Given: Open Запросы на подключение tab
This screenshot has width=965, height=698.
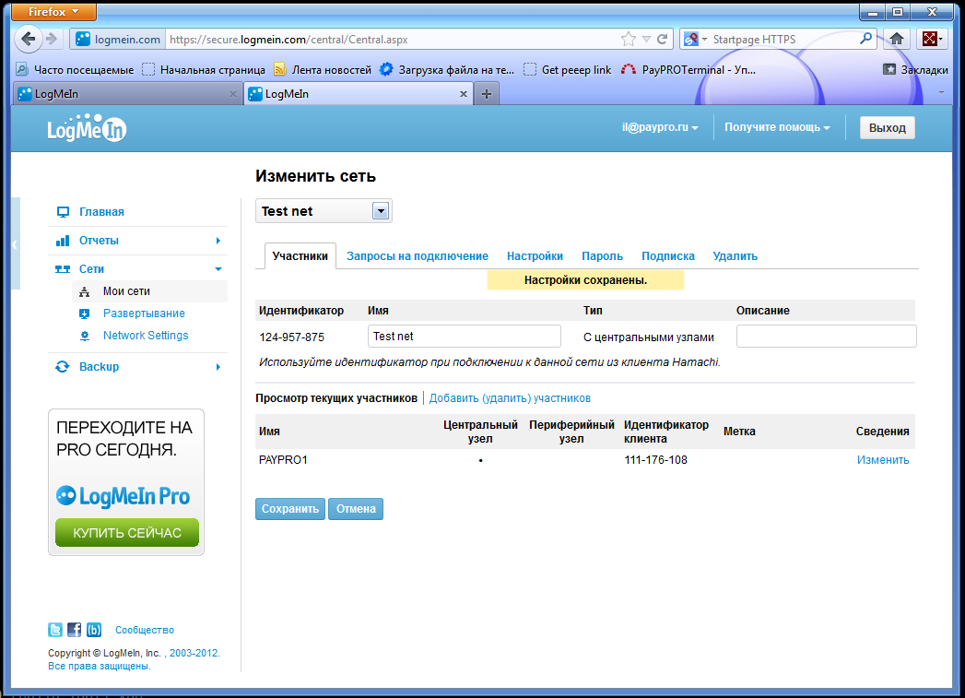Looking at the screenshot, I should pos(417,256).
